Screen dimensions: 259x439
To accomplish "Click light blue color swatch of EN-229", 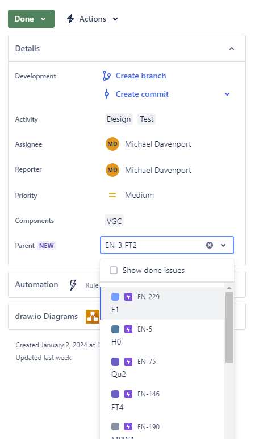I will pos(115,297).
